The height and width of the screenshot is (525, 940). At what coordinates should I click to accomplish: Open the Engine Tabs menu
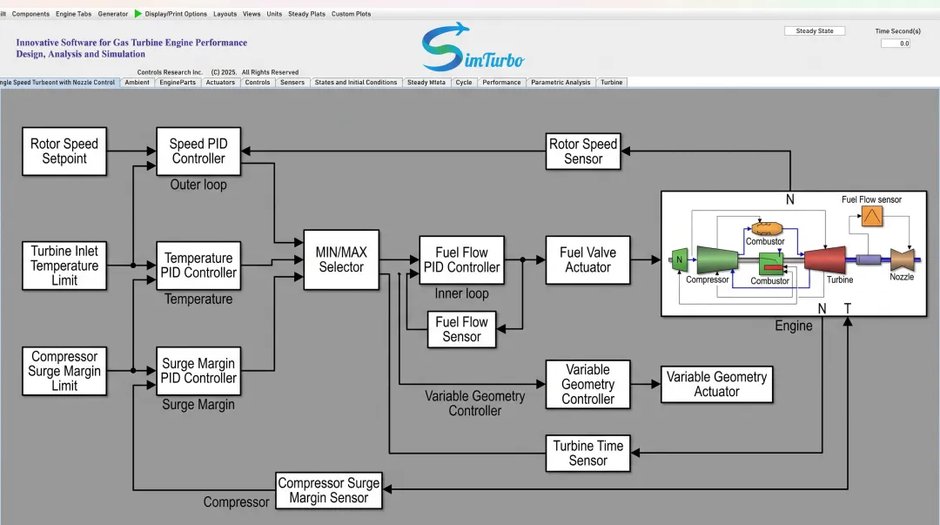point(74,14)
